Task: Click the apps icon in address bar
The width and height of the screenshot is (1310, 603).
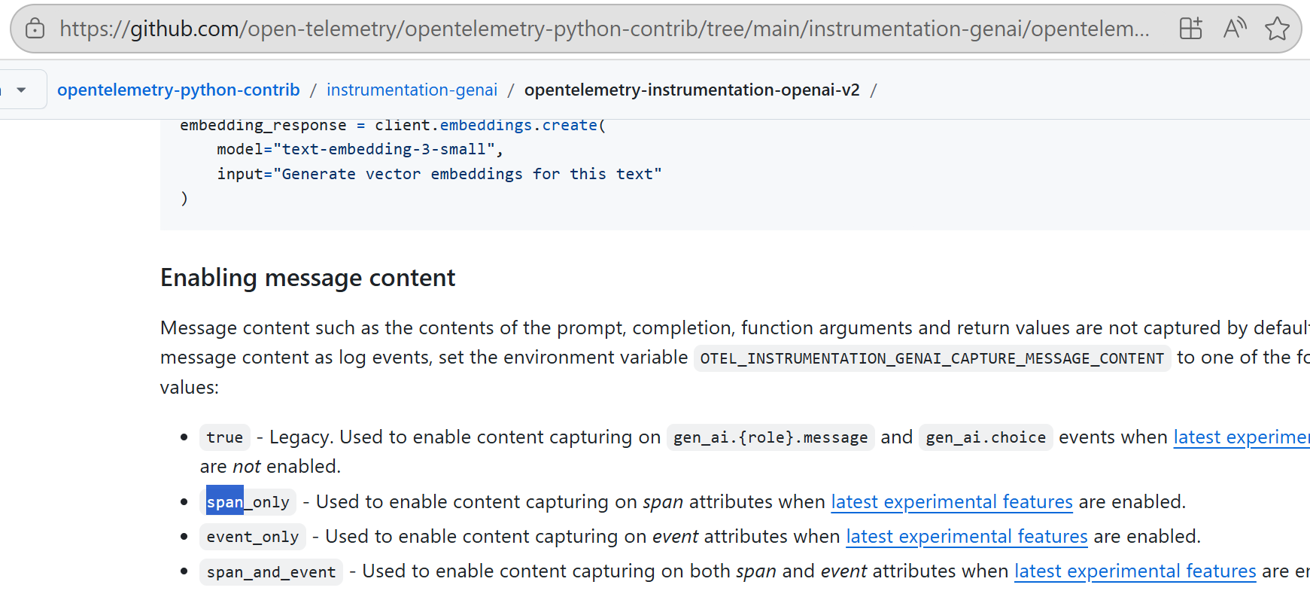Action: click(x=1190, y=29)
